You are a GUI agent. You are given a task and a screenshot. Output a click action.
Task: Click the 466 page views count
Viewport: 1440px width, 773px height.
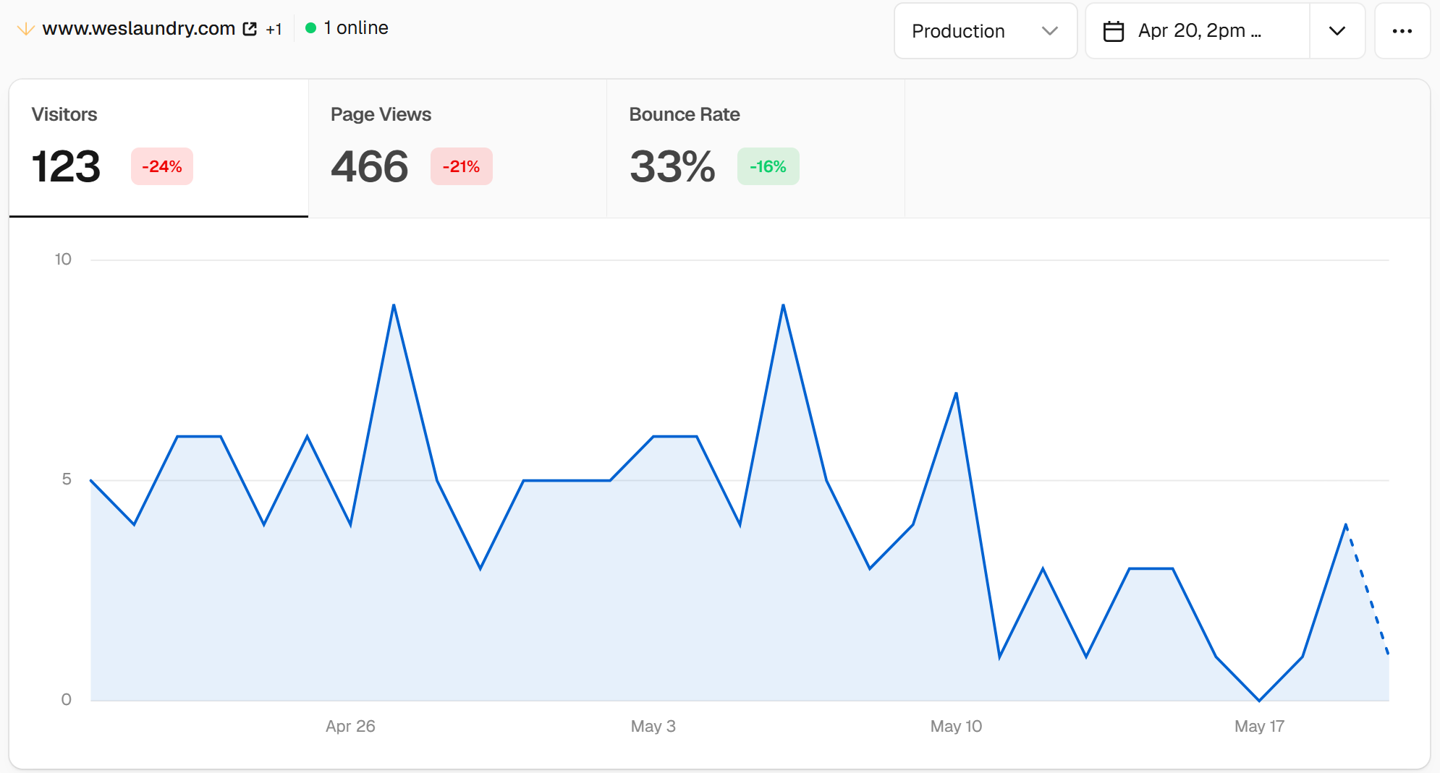coord(369,166)
